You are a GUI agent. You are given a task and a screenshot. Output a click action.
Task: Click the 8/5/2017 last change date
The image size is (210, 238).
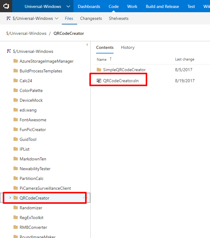184,70
